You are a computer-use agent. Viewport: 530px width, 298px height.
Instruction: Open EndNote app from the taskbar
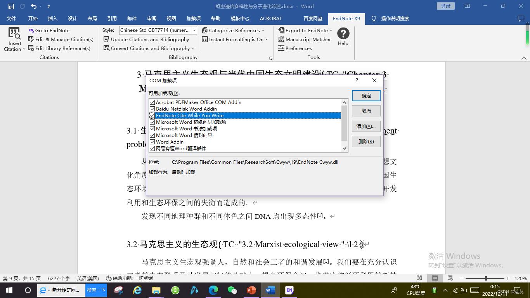pos(289,290)
